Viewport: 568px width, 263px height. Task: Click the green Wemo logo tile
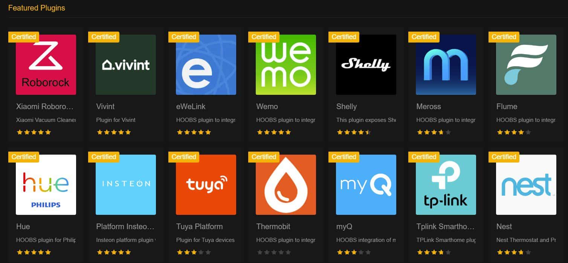(286, 65)
